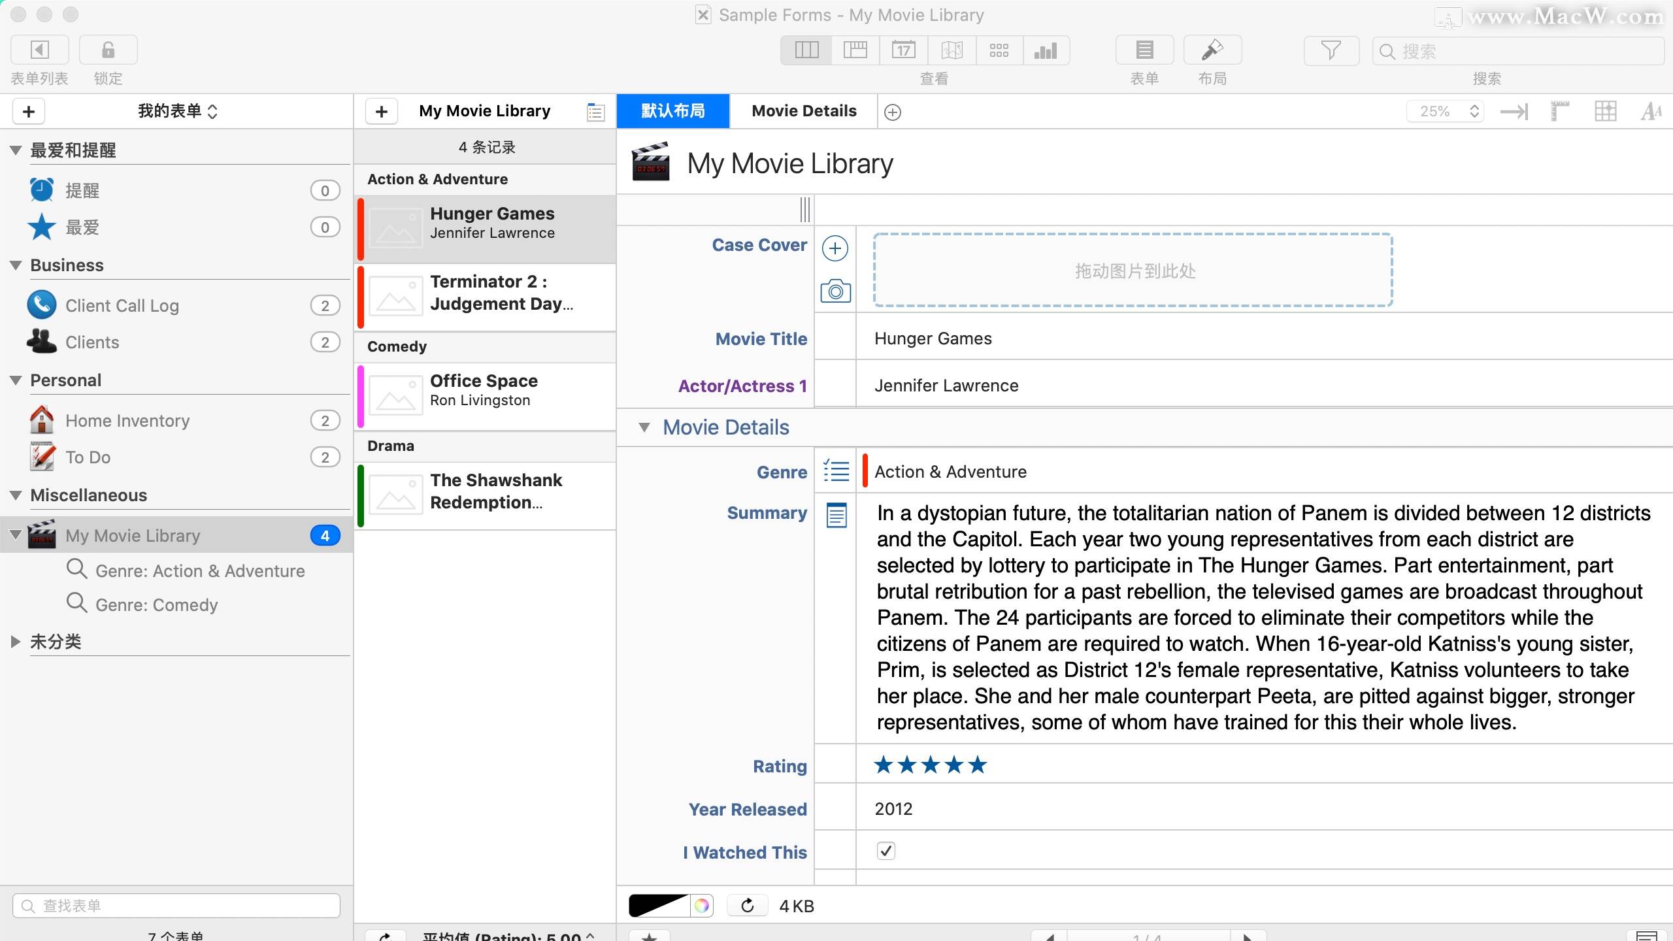This screenshot has width=1673, height=941.
Task: Select the 默认布局 tab
Action: coord(673,111)
